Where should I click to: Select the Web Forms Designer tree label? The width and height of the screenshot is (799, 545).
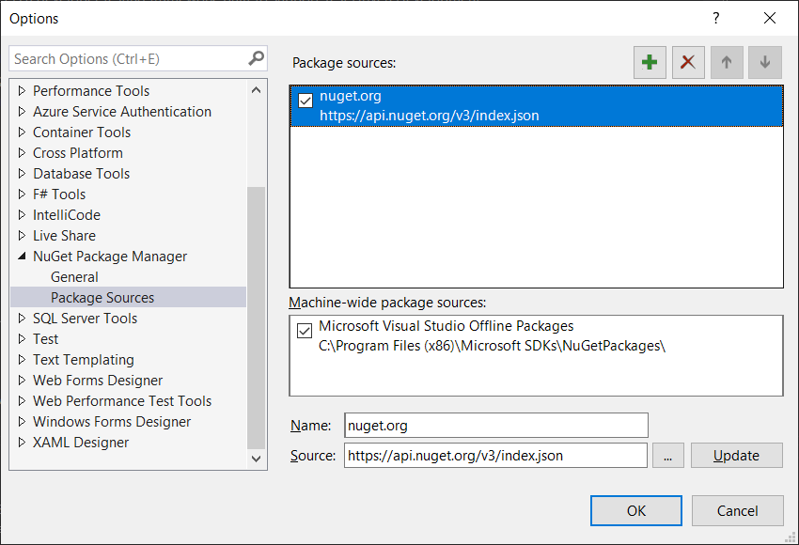[98, 380]
